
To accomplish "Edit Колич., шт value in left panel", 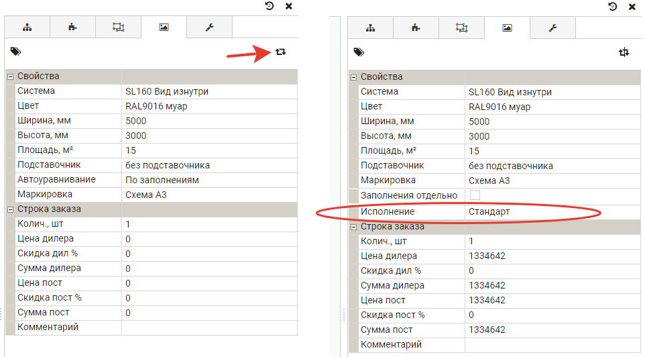I will pos(209,224).
